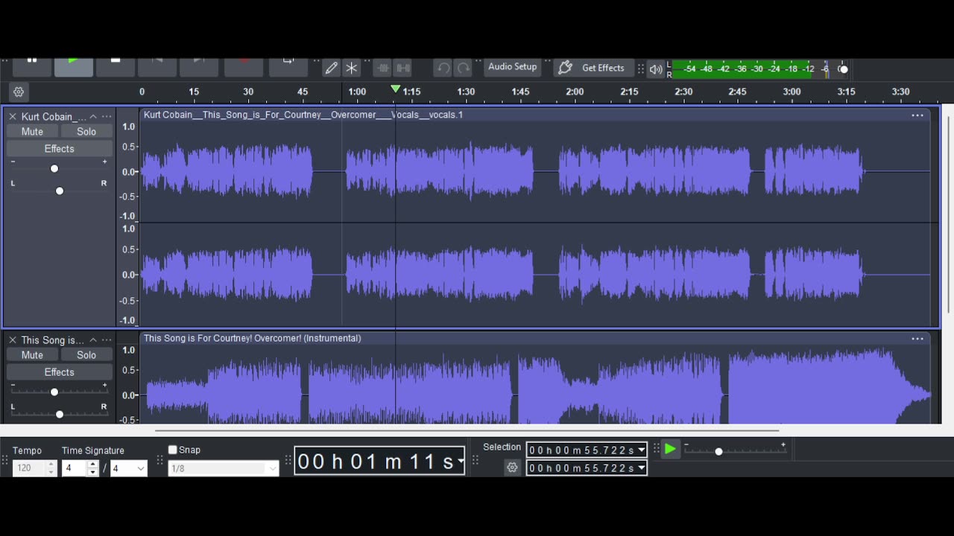Open This Song is track panel options menu
The image size is (954, 536).
click(x=107, y=340)
